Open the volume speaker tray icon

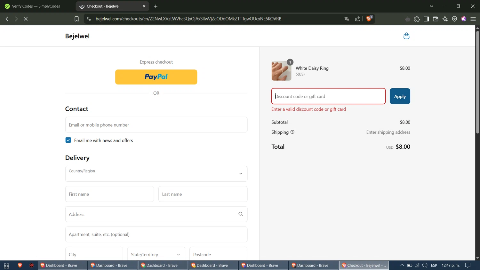(425, 265)
